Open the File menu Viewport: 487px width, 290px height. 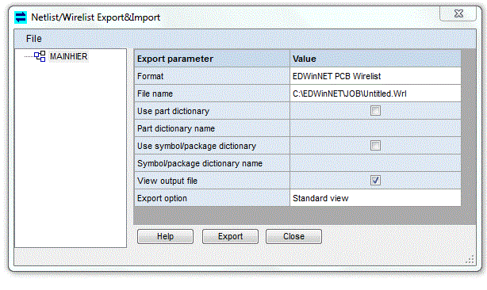[34, 39]
